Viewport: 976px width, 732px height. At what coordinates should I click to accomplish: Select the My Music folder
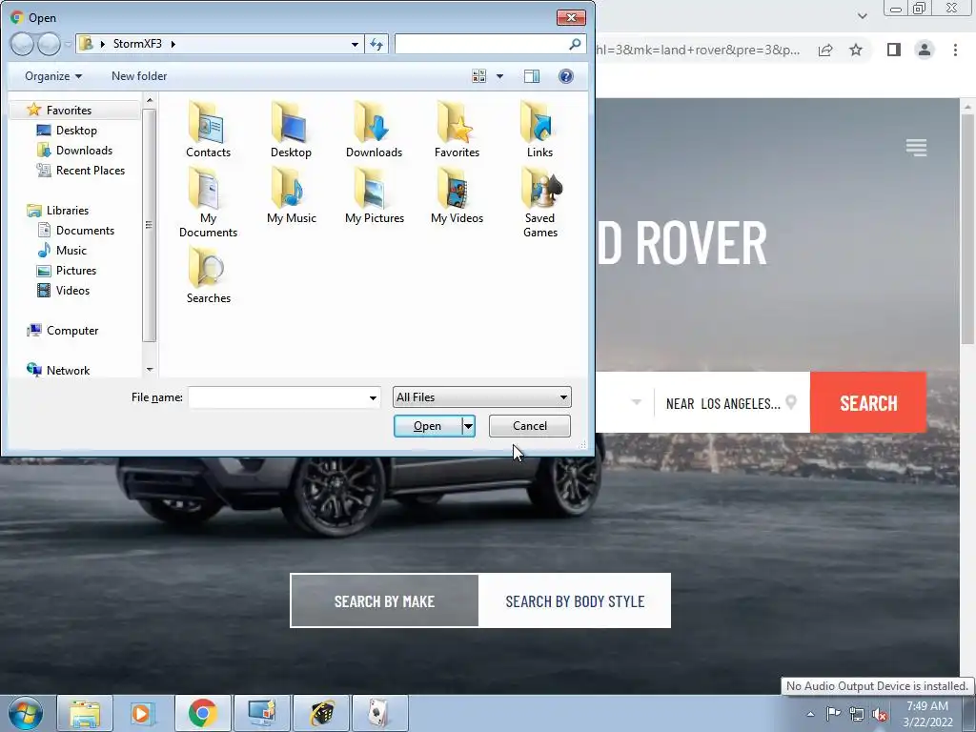tap(292, 196)
